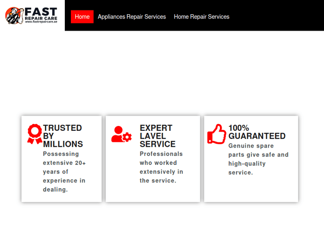Open the Home menu item
324x243 pixels.
82,17
